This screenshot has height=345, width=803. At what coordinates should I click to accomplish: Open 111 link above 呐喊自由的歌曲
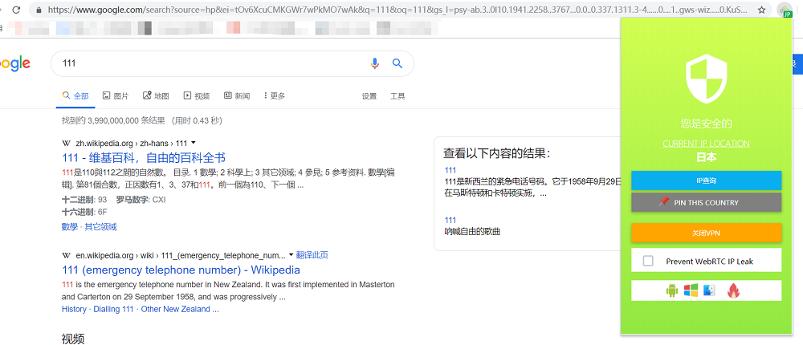[450, 220]
